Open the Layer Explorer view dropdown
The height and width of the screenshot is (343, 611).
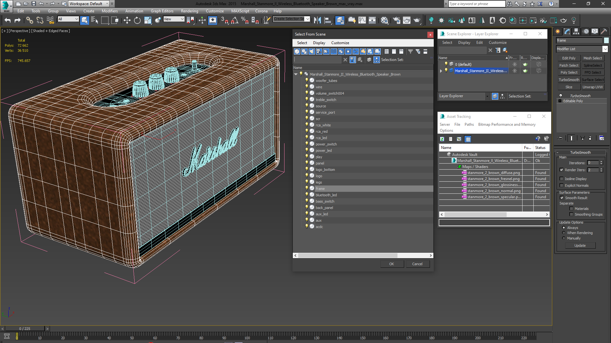point(487,96)
